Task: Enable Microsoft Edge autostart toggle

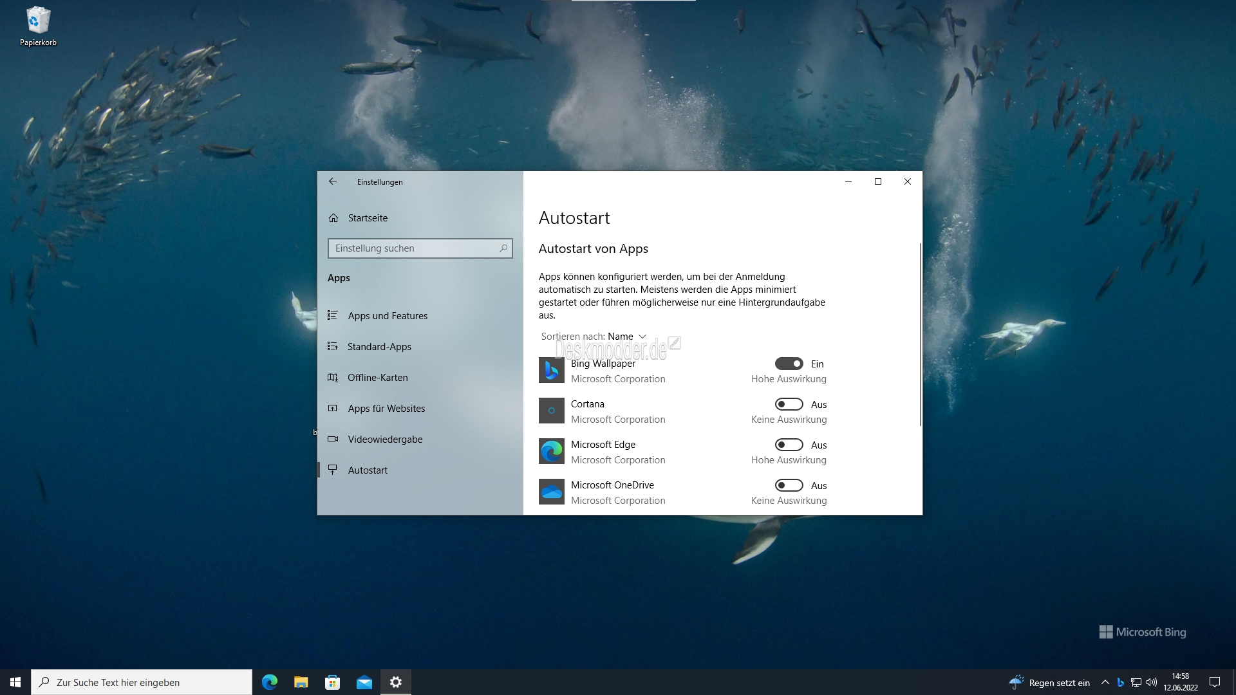Action: click(x=789, y=445)
